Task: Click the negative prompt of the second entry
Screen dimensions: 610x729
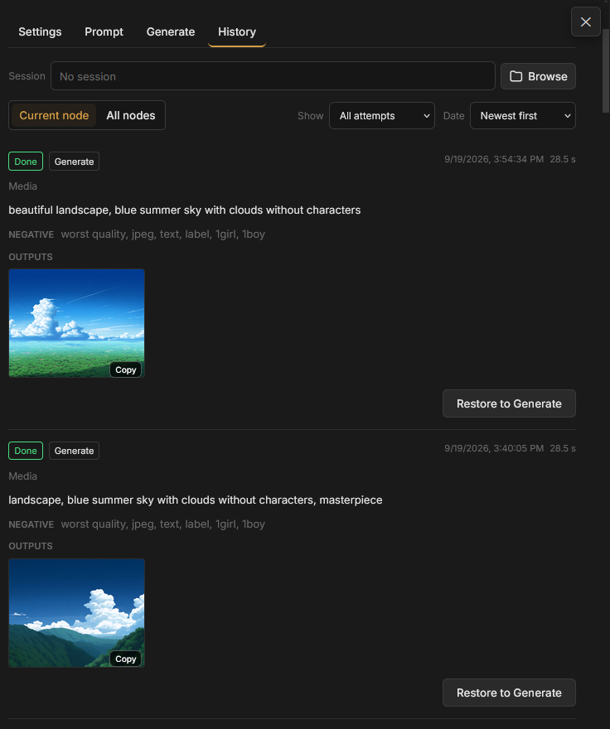Action: [162, 524]
